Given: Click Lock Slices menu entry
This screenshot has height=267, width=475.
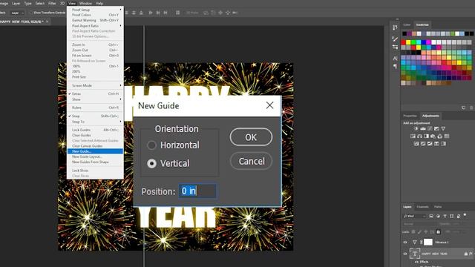Looking at the screenshot, I should point(95,171).
